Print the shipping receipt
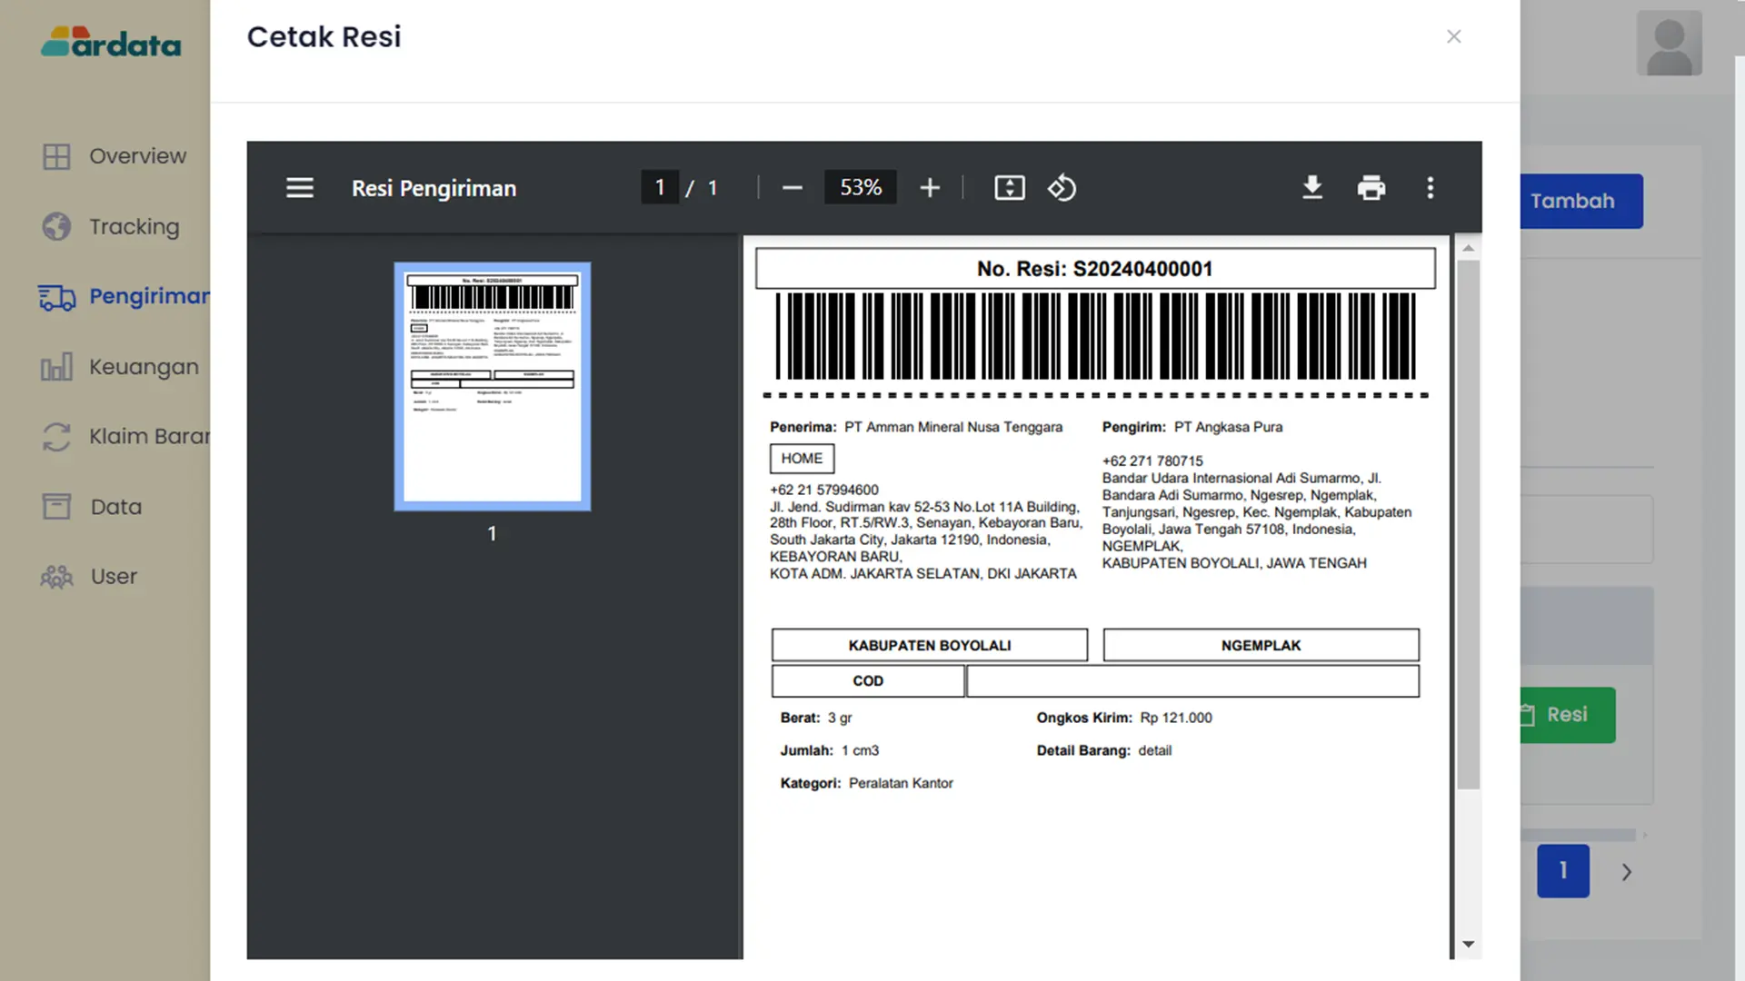Image resolution: width=1745 pixels, height=981 pixels. click(x=1371, y=188)
